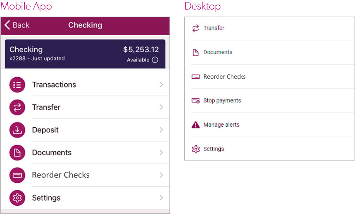This screenshot has height=218, width=356.
Task: Tap the Back arrow in mobile header
Action: tap(7, 25)
